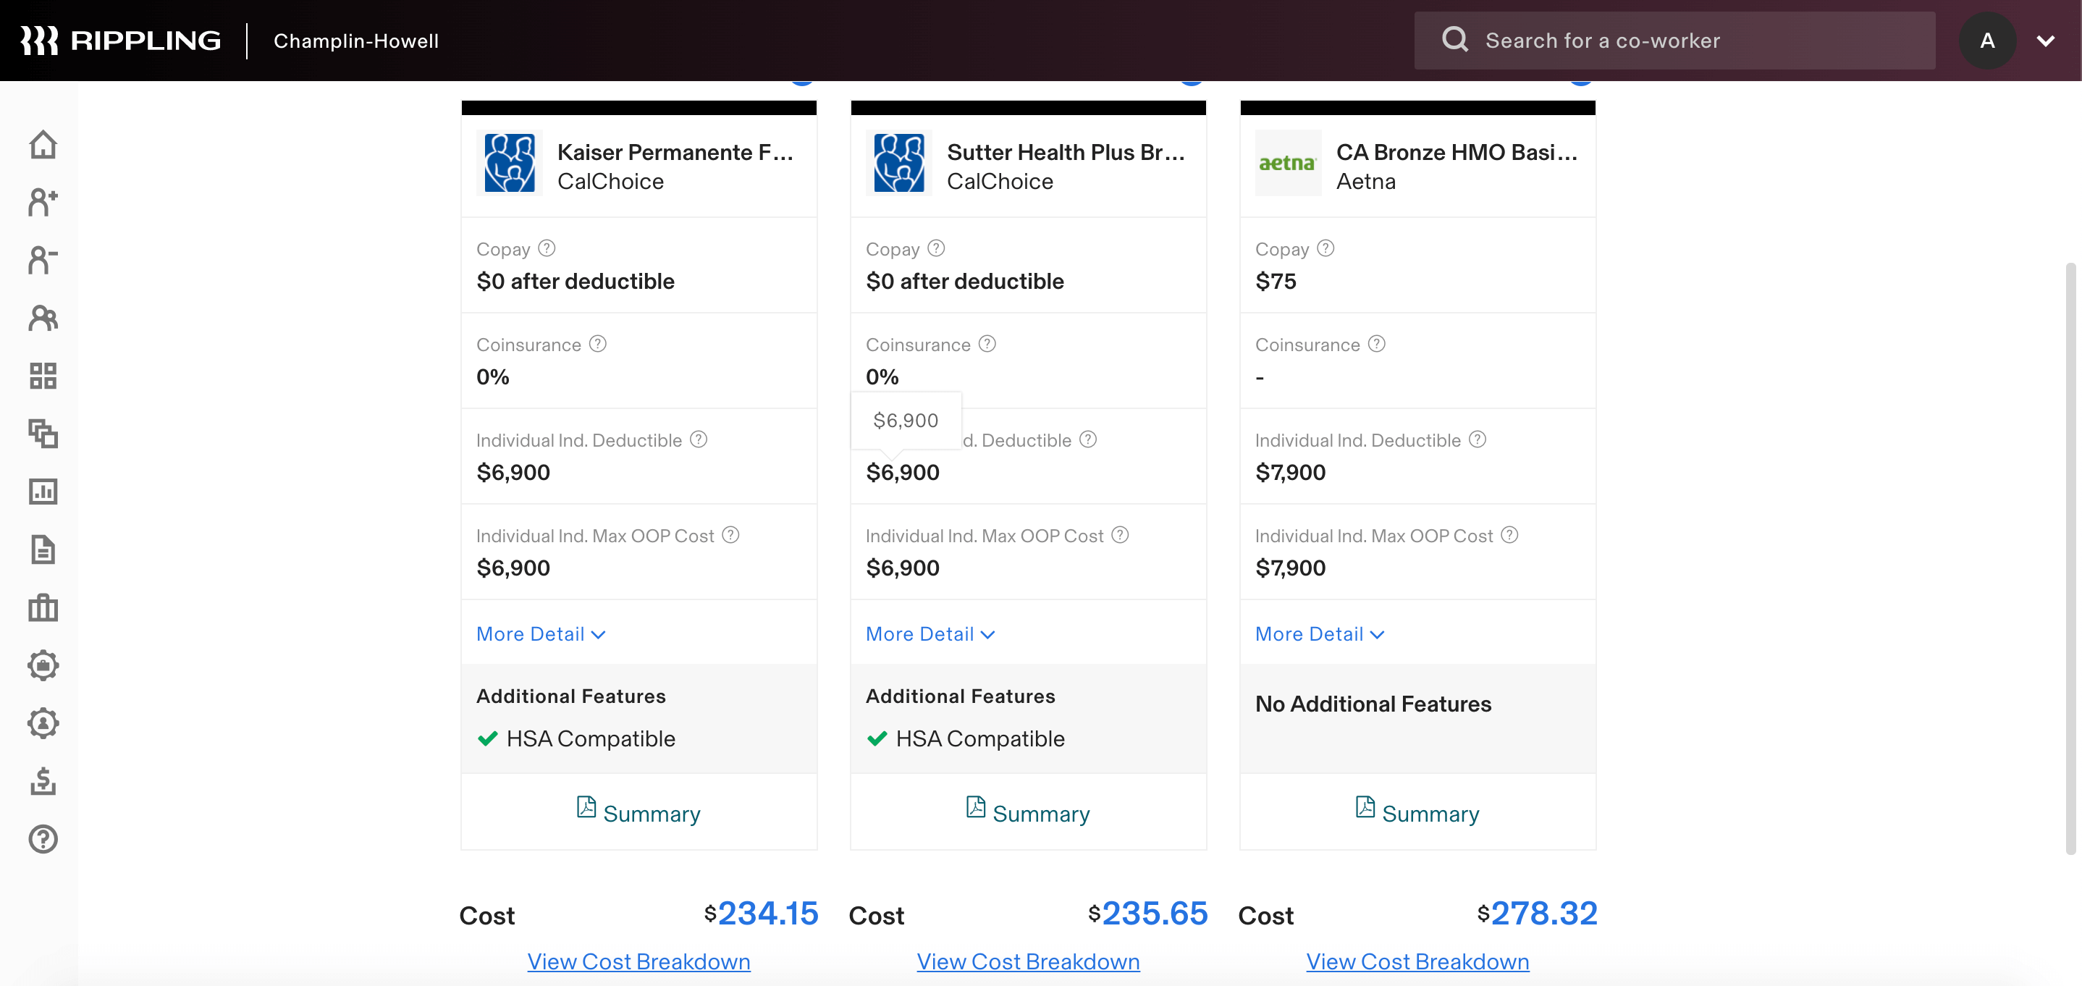The image size is (2082, 986).
Task: Open Summary PDF for Kaiser Permanente plan
Action: [638, 812]
